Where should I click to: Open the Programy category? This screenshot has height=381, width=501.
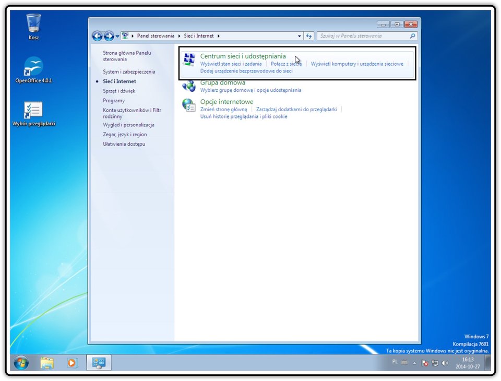pos(114,100)
